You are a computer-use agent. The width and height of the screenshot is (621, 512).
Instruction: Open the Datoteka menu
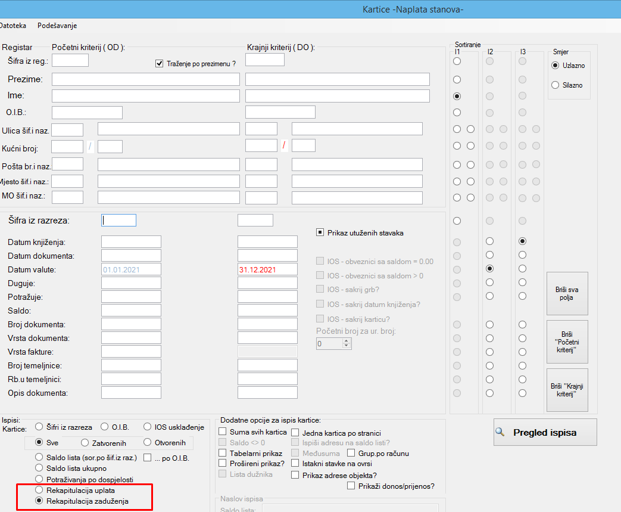pos(13,26)
